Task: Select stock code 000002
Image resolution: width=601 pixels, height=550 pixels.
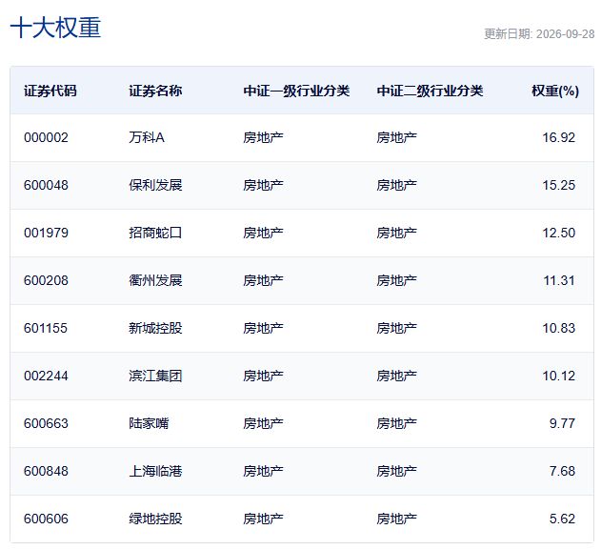Action: click(x=46, y=137)
